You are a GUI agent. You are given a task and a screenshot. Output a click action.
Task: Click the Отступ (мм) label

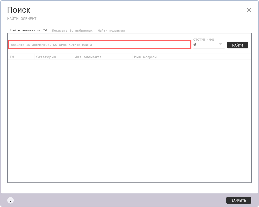tap(204, 40)
